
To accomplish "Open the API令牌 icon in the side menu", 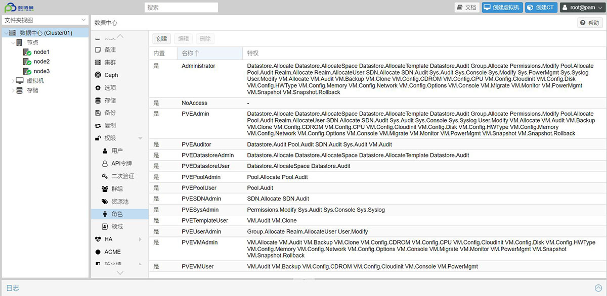I will [105, 164].
